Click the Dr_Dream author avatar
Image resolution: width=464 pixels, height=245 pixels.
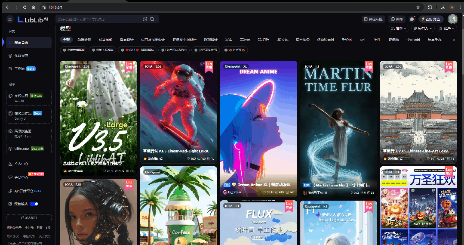(x=225, y=192)
